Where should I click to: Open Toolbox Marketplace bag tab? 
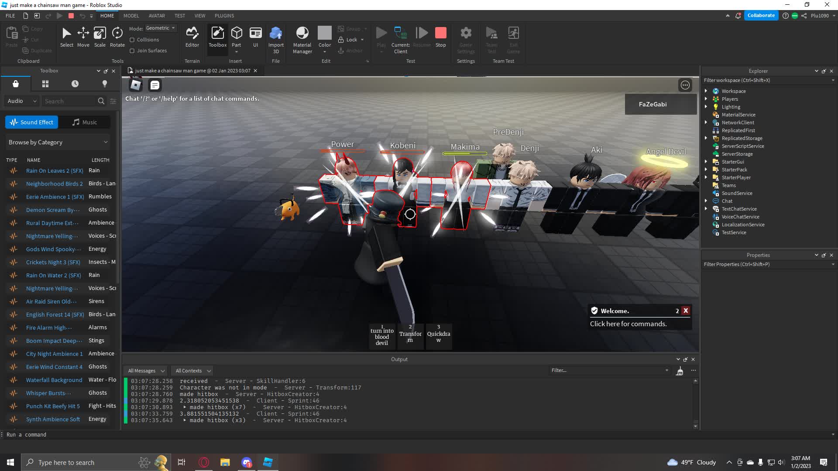pyautogui.click(x=16, y=84)
